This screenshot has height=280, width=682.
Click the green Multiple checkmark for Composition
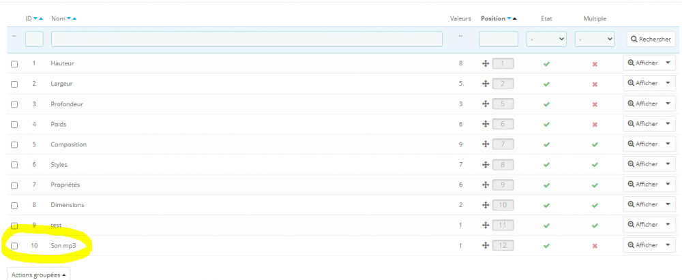(x=595, y=144)
